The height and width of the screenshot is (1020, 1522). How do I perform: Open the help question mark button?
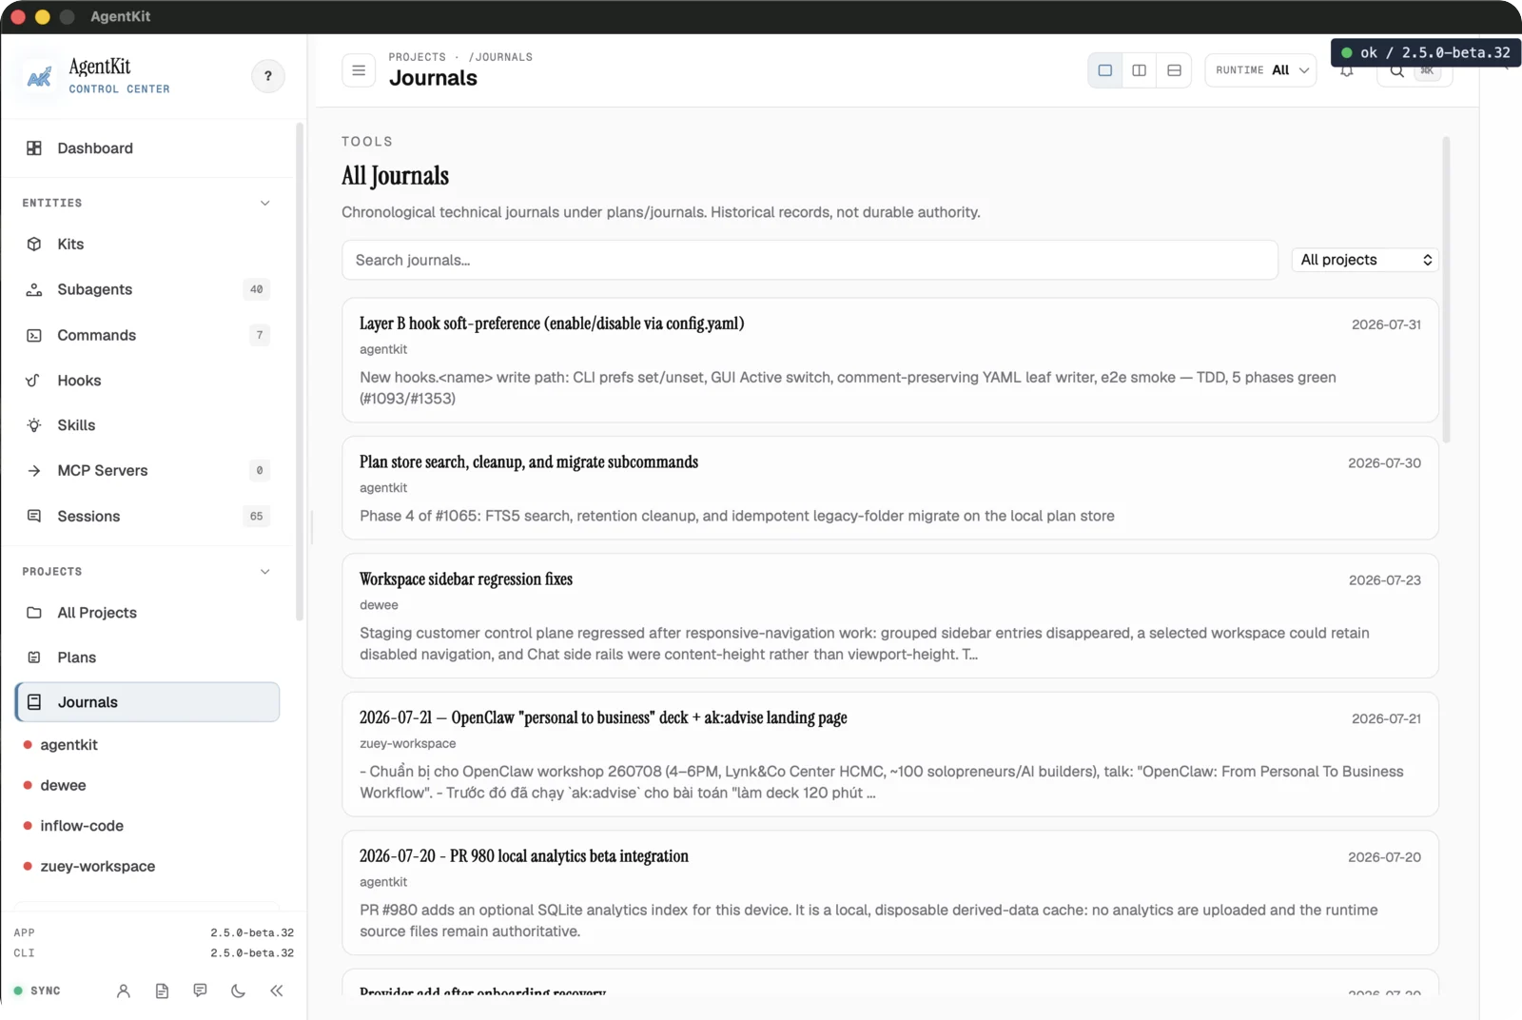[x=268, y=76]
